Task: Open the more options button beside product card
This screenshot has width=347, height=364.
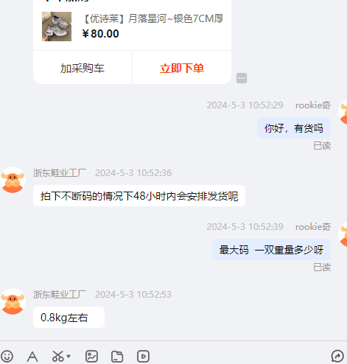Action: 242,78
